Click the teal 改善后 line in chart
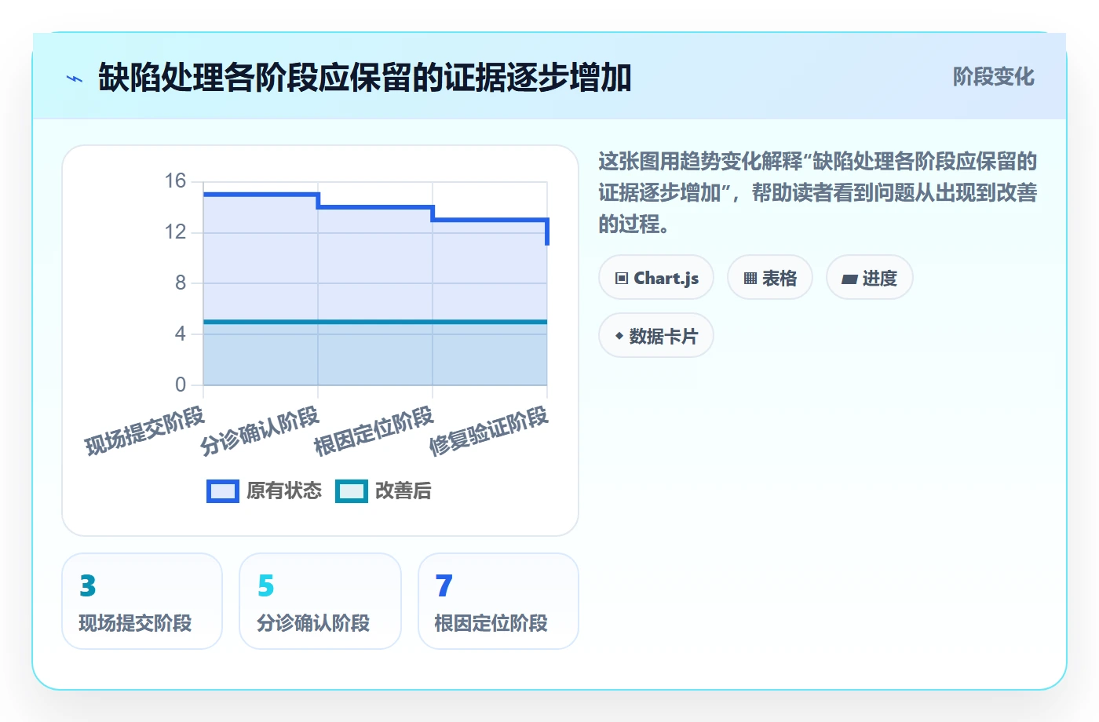Screen dimensions: 1099x722 pyautogui.click(x=375, y=322)
